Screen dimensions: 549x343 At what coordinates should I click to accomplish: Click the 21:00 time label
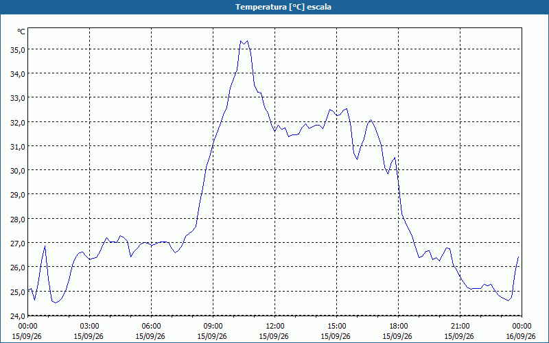coord(460,327)
